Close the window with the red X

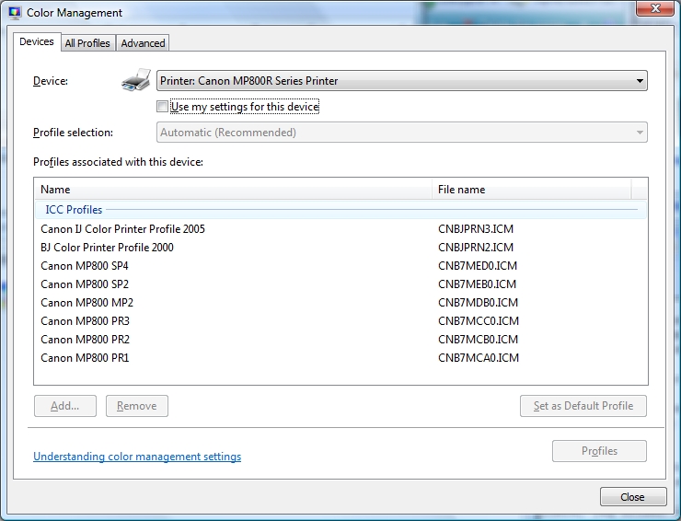(655, 8)
